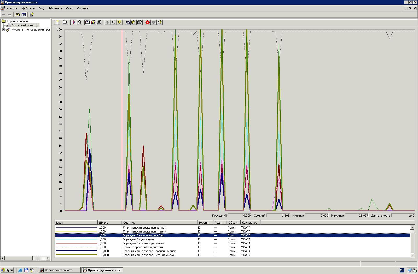Click the Clear Display icon
Screen dimensions: 418x274
(x=65, y=22)
